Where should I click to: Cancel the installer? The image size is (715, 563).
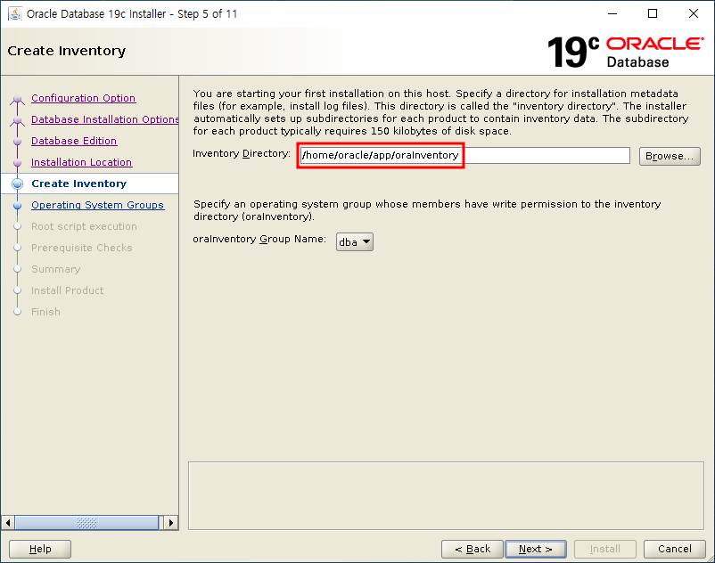coord(674,549)
